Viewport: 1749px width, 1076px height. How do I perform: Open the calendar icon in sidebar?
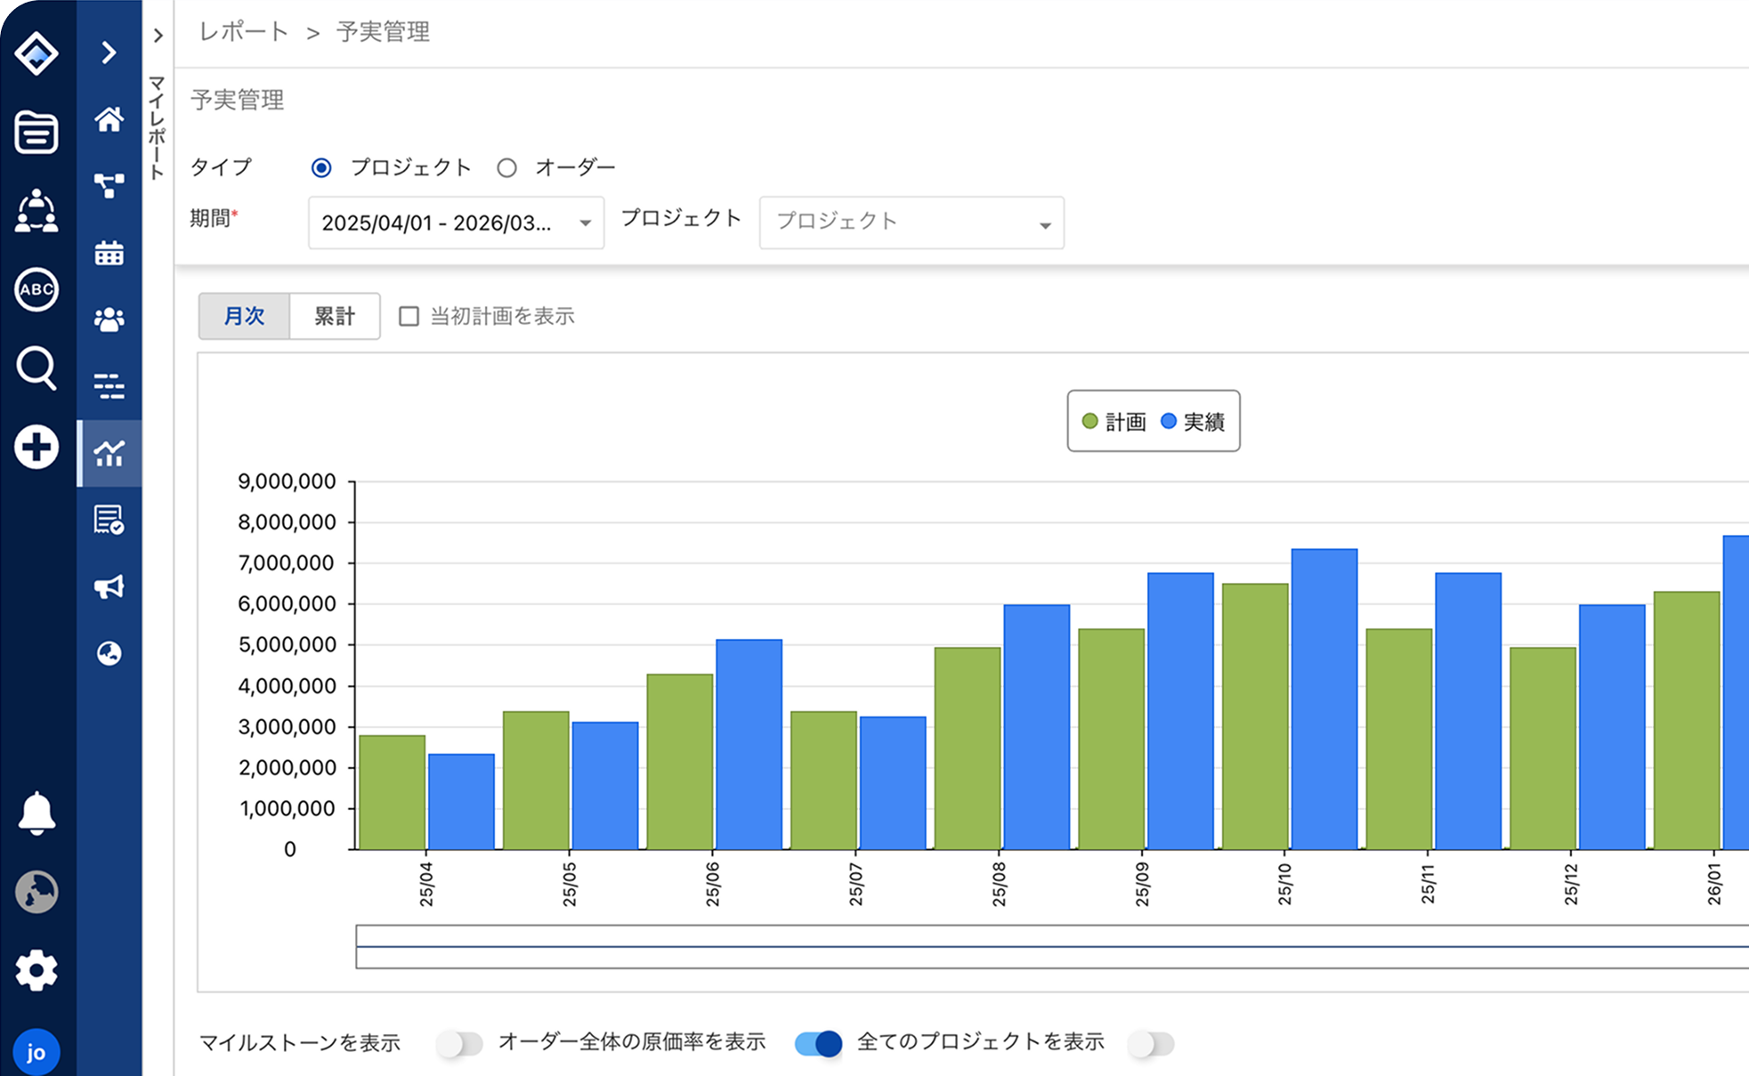click(x=109, y=254)
